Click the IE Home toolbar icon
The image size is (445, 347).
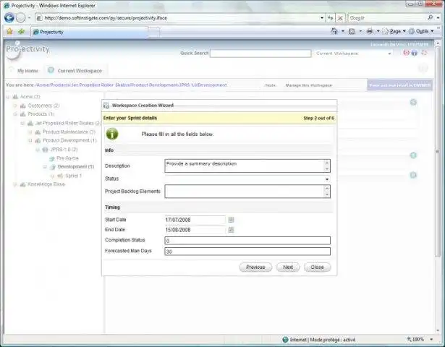(334, 31)
